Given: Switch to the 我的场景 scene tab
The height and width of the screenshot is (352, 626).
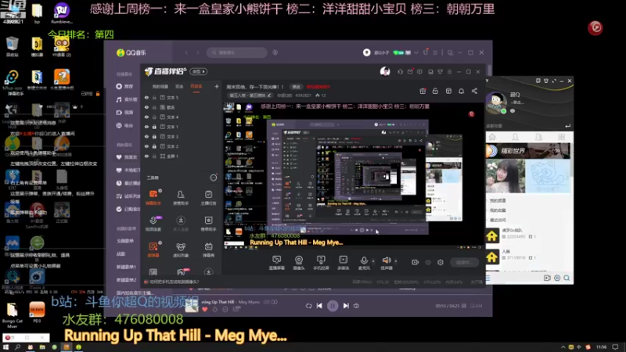Looking at the screenshot, I should point(160,87).
